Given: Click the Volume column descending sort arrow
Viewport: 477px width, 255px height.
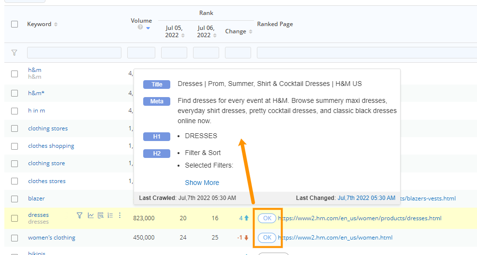Looking at the screenshot, I should [148, 28].
